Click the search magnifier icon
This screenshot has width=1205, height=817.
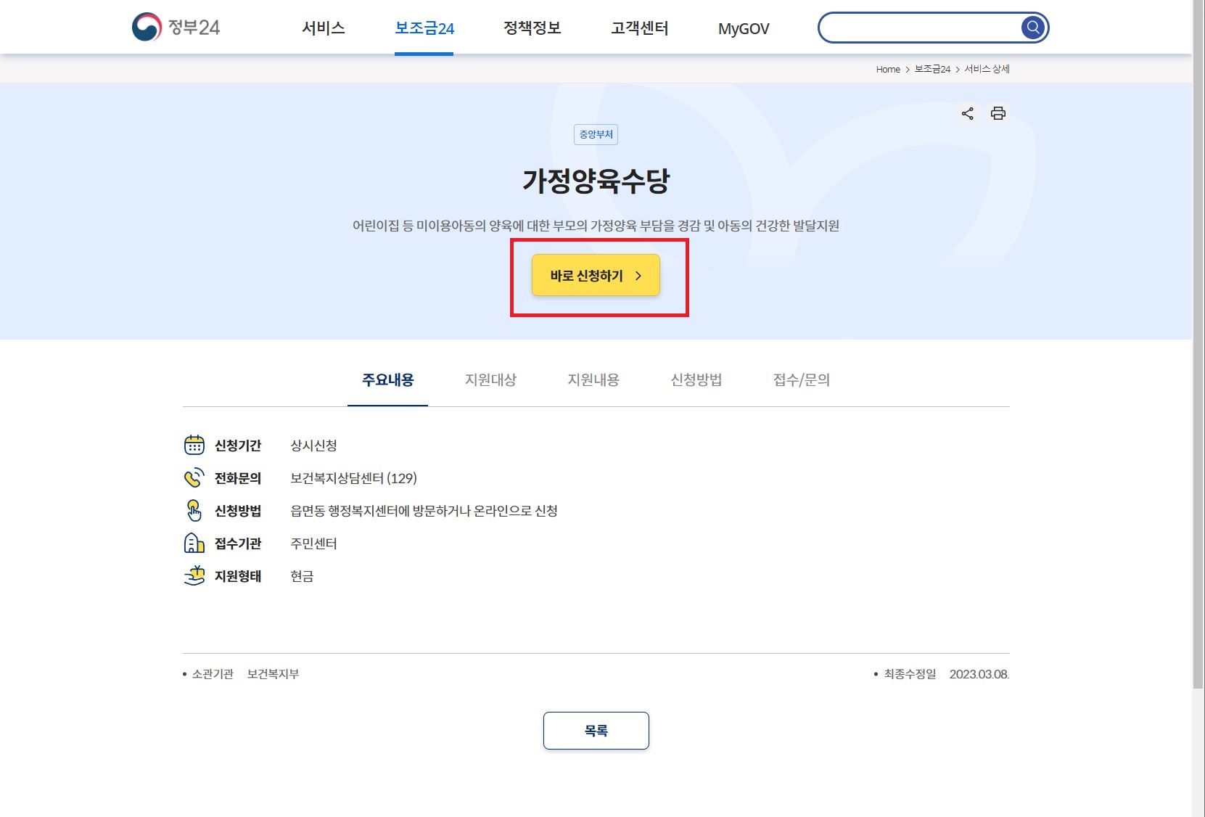tap(1032, 28)
